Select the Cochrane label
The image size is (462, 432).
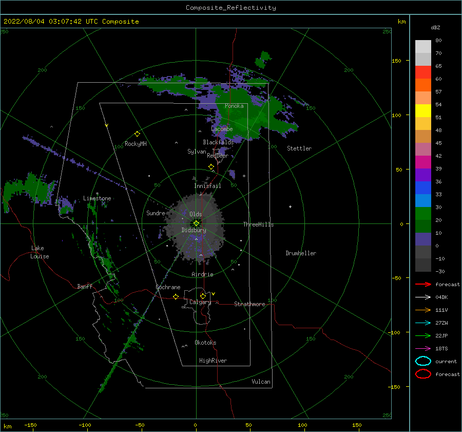tap(168, 287)
